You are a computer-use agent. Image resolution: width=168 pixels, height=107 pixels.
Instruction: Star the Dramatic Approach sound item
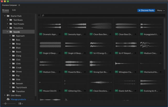60,34
